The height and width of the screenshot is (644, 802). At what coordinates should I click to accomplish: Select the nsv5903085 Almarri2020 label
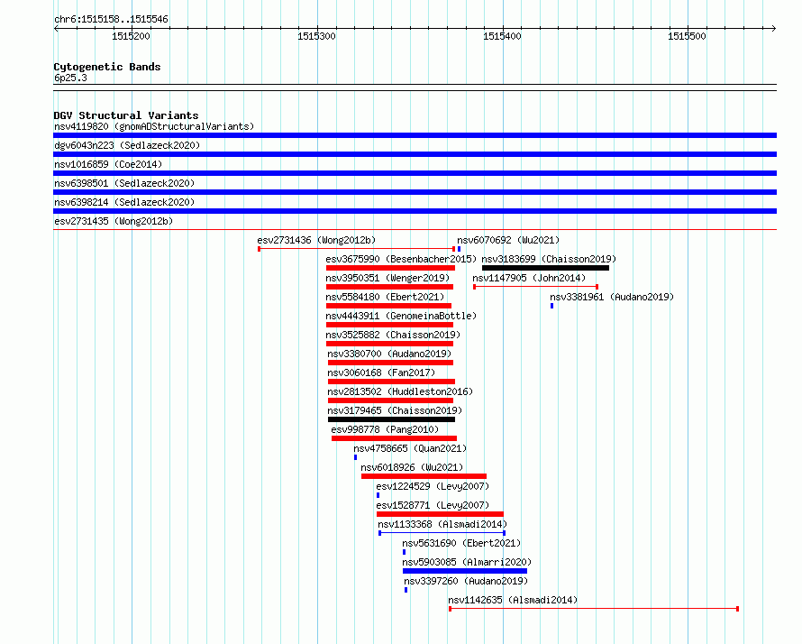pyautogui.click(x=467, y=562)
